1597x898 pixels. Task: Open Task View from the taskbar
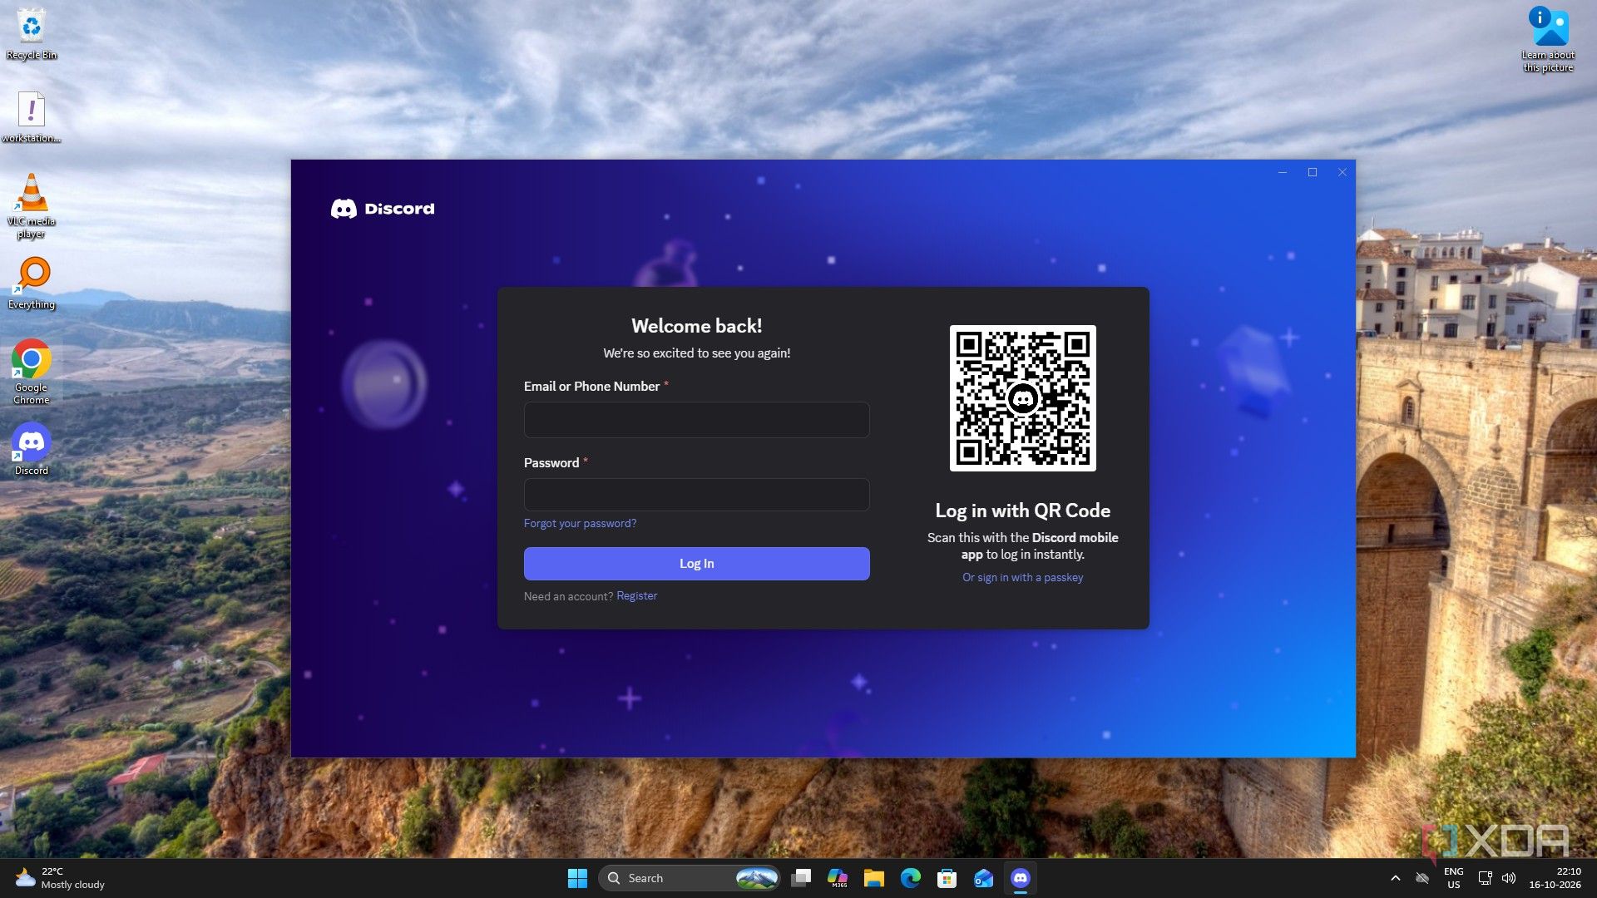801,878
